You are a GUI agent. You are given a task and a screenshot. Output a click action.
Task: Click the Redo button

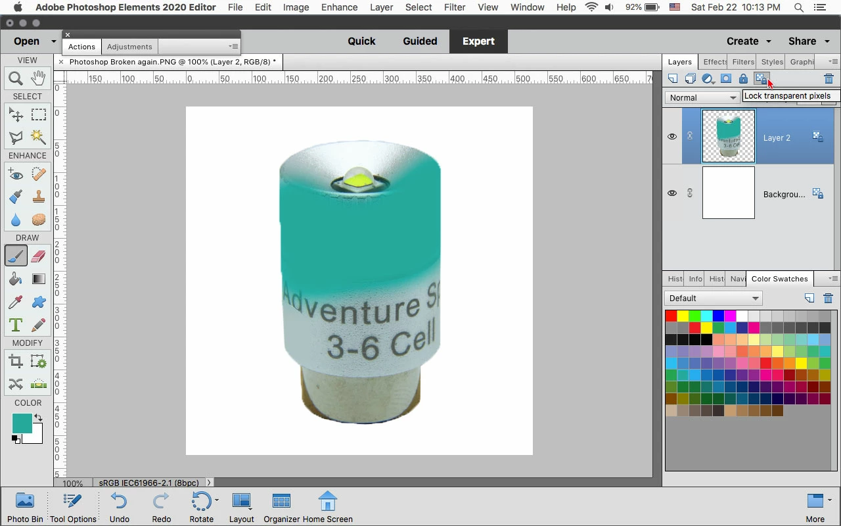coord(161,508)
